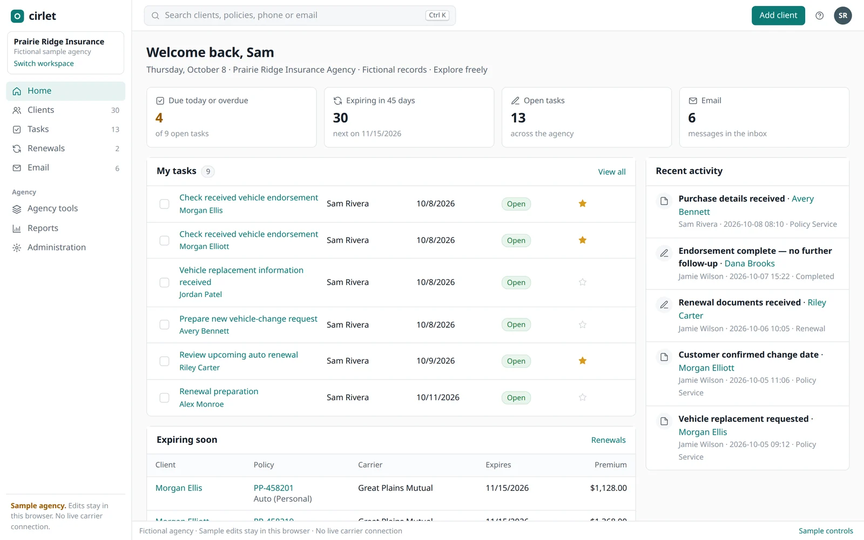Image resolution: width=864 pixels, height=540 pixels.
Task: Open Sample controls in the footer
Action: [826, 531]
